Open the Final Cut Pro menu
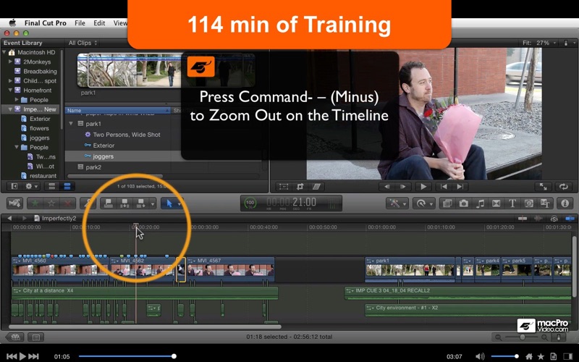This screenshot has width=579, height=362. 45,23
